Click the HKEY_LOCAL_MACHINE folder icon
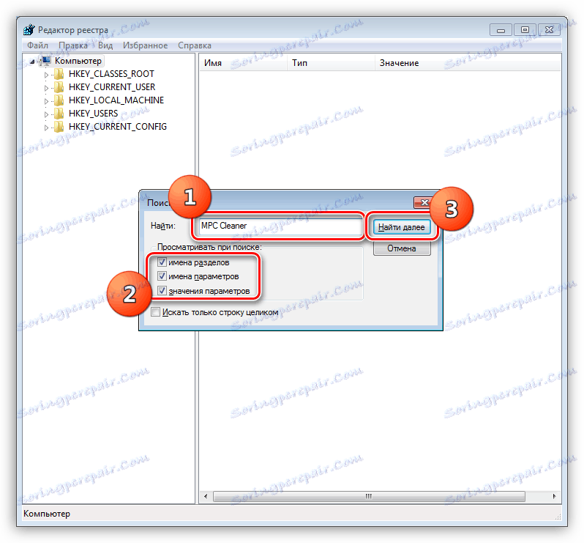Image resolution: width=584 pixels, height=543 pixels. (59, 100)
